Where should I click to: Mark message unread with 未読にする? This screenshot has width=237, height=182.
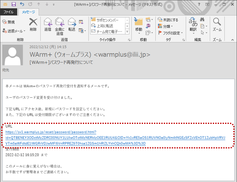coord(168,20)
